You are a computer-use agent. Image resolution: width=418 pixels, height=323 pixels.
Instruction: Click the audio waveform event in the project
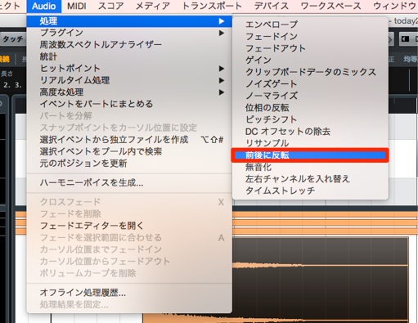click(321, 280)
